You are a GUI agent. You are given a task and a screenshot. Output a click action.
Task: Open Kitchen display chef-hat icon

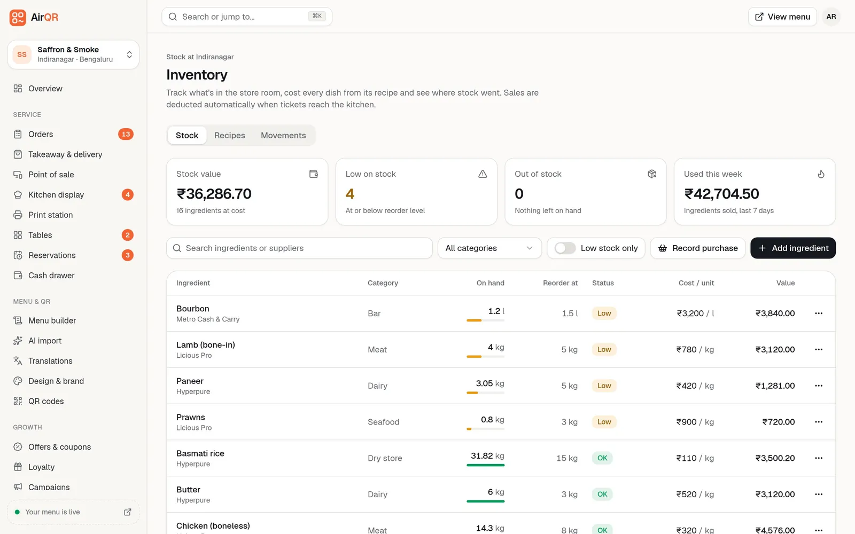pyautogui.click(x=18, y=195)
